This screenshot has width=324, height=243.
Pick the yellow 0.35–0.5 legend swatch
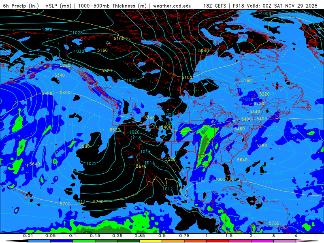click(151, 241)
